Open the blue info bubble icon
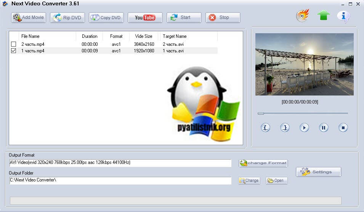The height and width of the screenshot is (212, 364). 343,16
